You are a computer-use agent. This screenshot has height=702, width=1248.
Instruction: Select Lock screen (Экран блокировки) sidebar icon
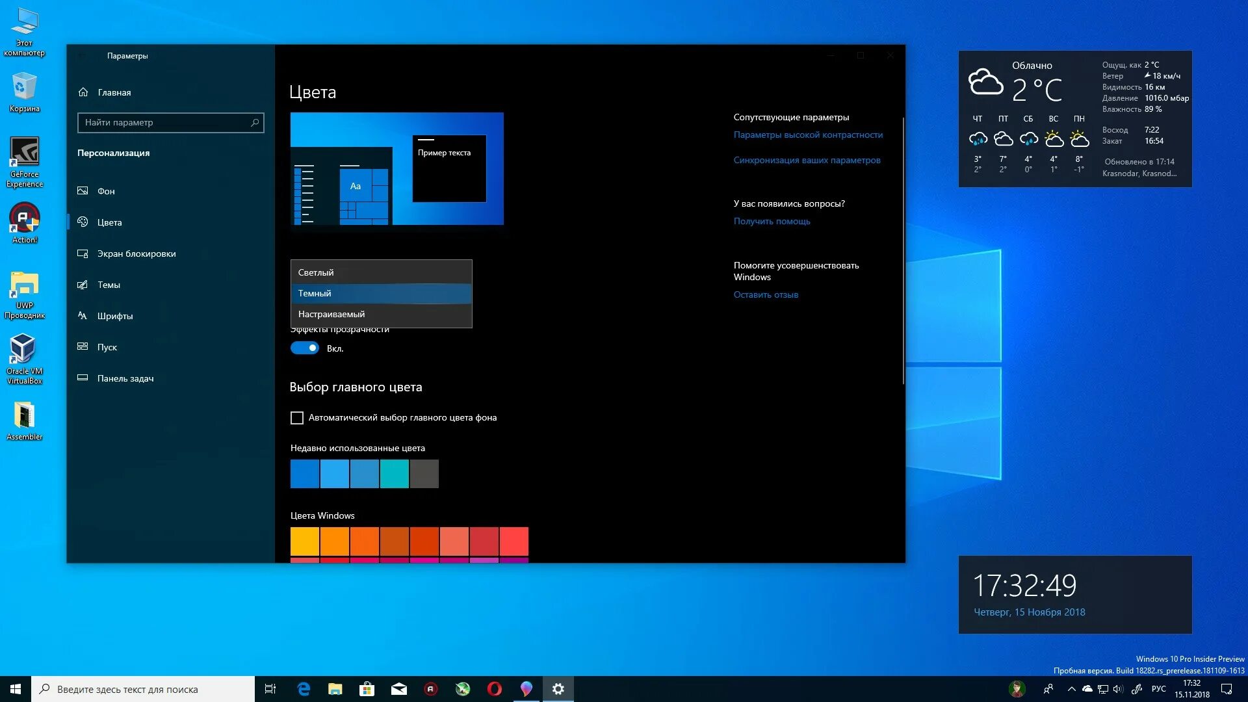[x=83, y=253]
